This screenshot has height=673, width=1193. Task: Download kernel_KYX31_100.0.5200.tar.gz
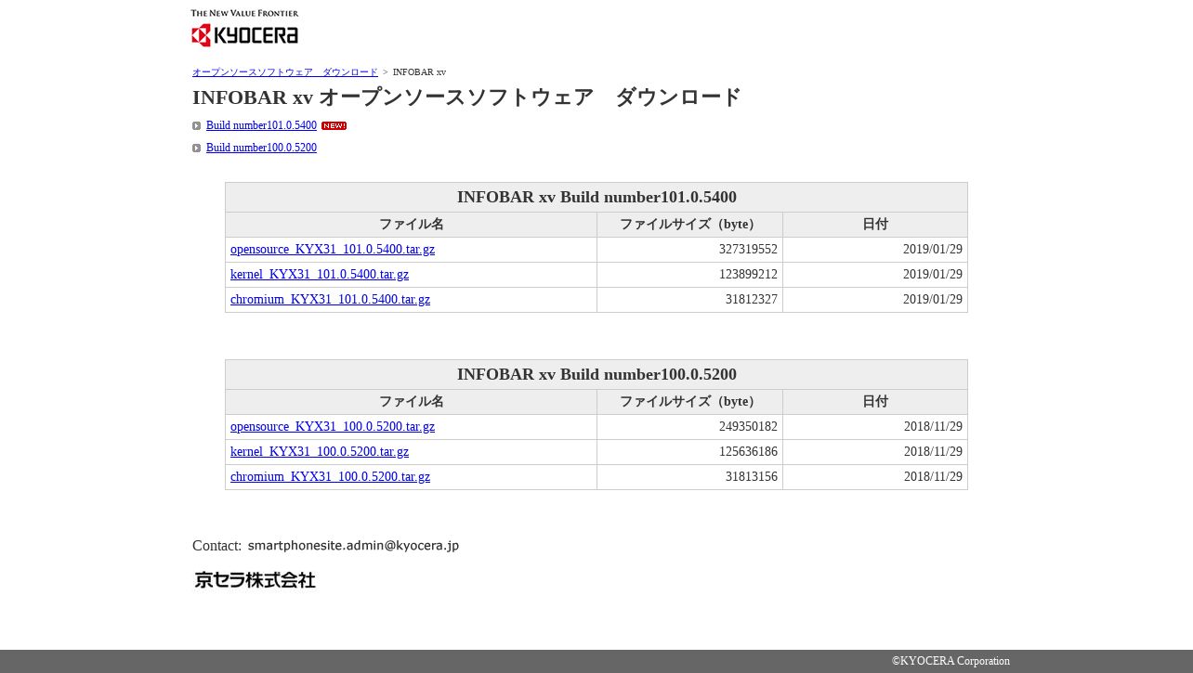320,452
